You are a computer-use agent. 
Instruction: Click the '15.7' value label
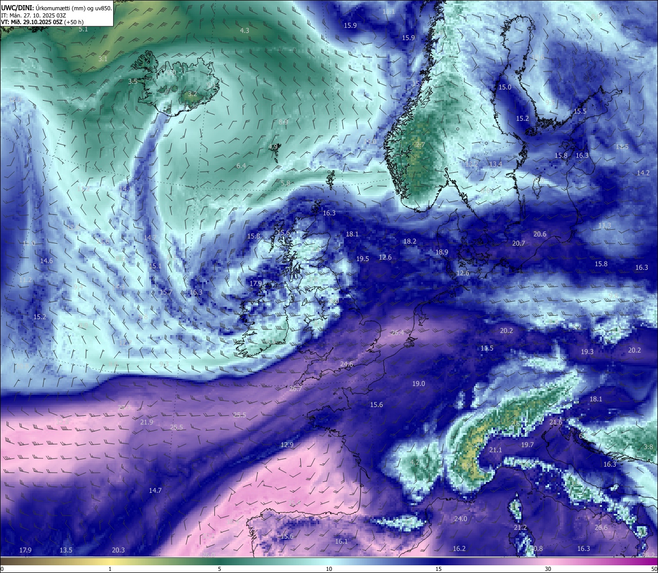pos(166,292)
